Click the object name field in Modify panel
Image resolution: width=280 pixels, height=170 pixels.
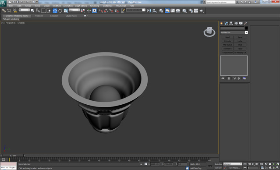(232, 28)
